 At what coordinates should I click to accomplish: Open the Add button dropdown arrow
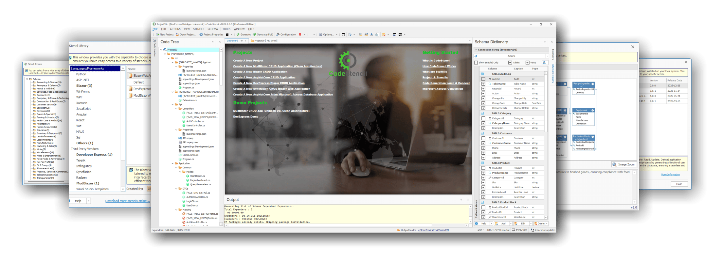tap(511, 224)
